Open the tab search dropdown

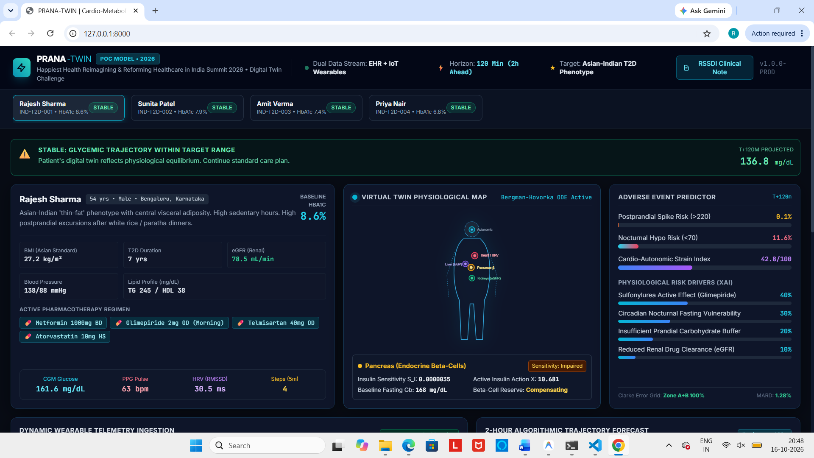coord(11,11)
